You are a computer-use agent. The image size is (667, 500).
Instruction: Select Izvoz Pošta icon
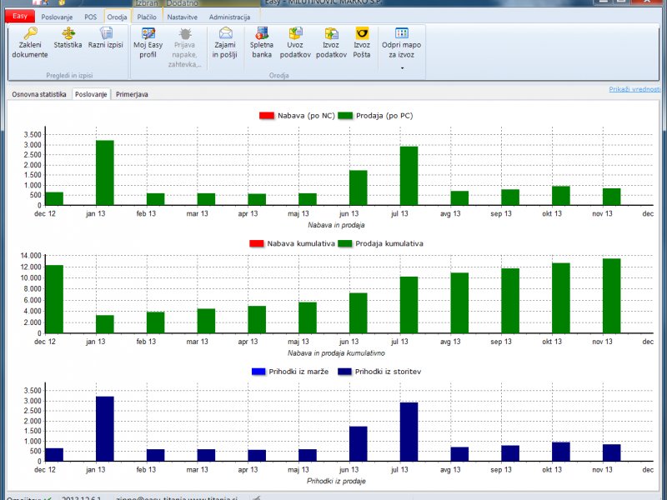[362, 34]
